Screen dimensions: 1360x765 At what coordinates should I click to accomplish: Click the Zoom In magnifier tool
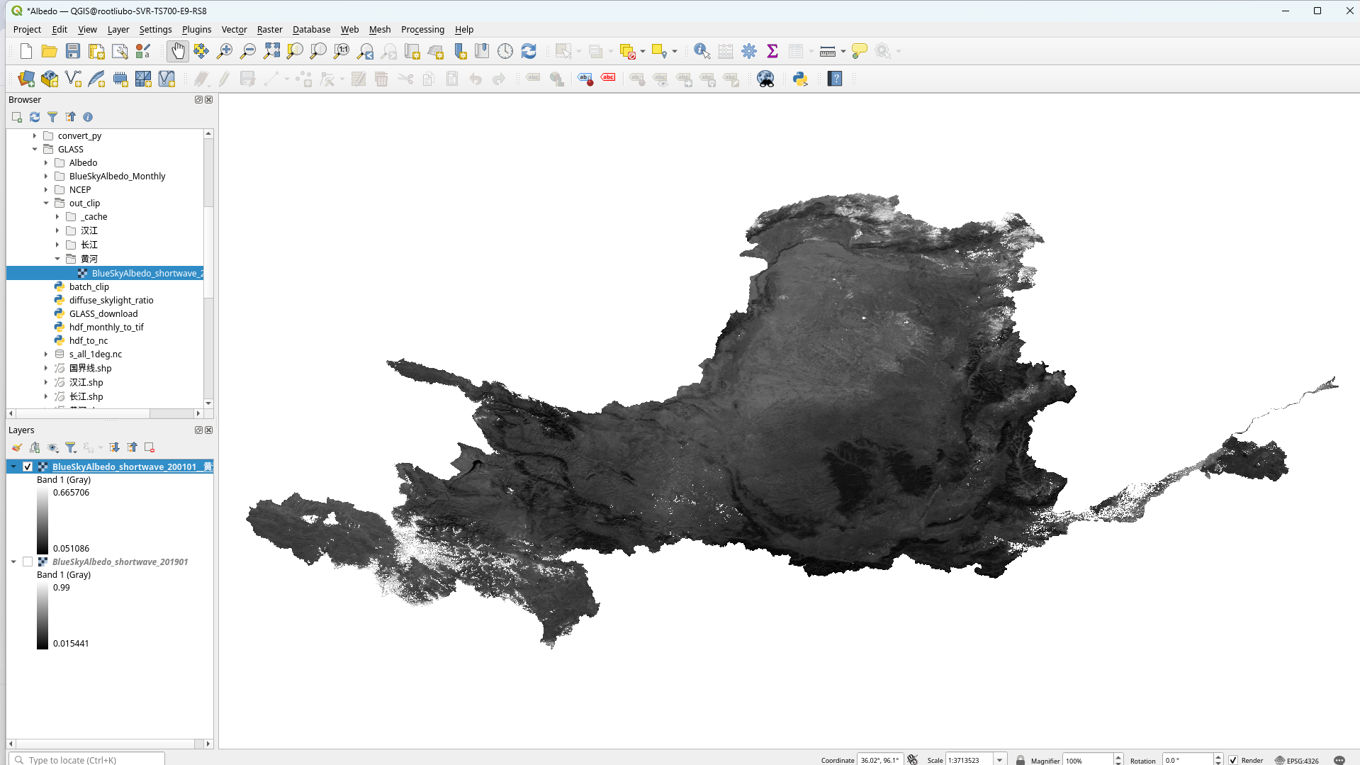[x=225, y=51]
